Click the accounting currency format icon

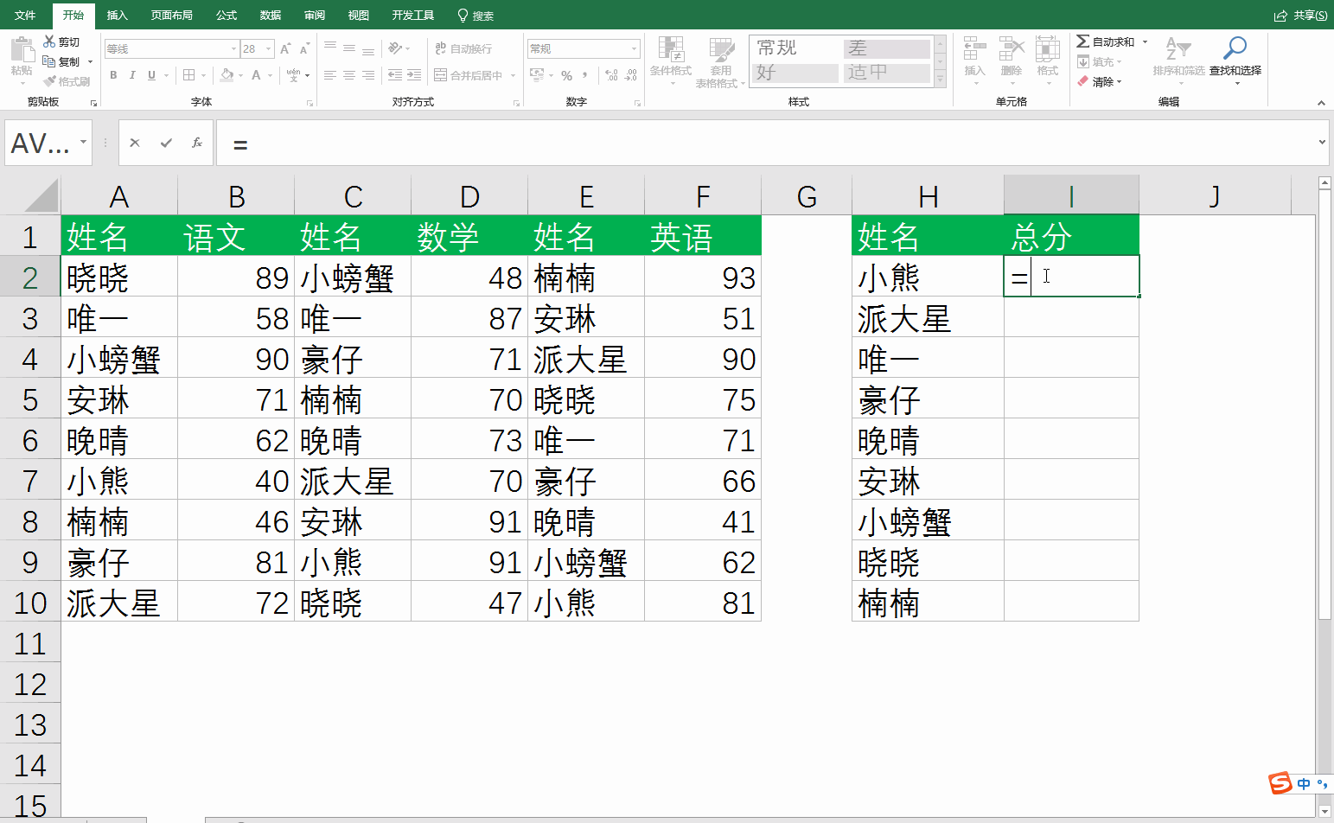tap(538, 75)
